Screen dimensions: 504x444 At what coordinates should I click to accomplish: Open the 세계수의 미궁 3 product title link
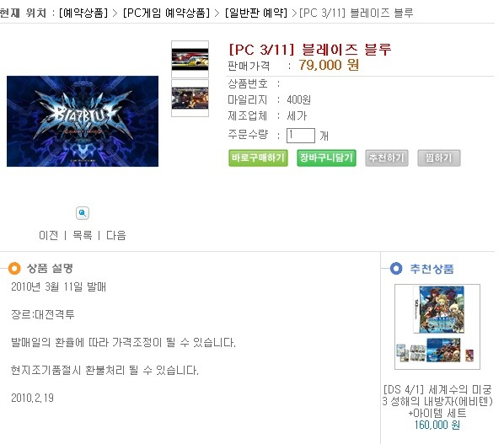pos(437,401)
